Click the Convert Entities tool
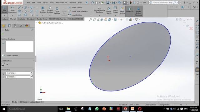200x112 pixels. coord(50,10)
